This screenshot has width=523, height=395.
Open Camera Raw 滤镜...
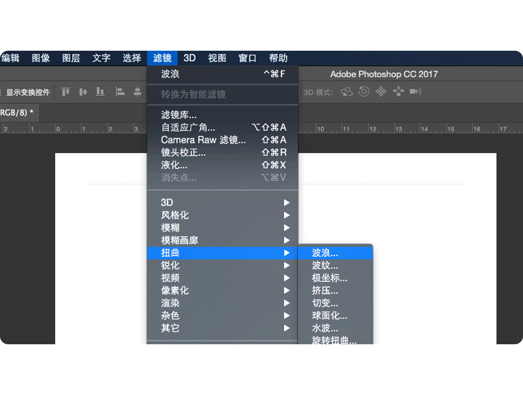222,140
